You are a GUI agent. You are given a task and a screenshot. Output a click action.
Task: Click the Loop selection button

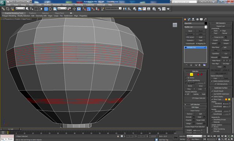click(x=200, y=89)
